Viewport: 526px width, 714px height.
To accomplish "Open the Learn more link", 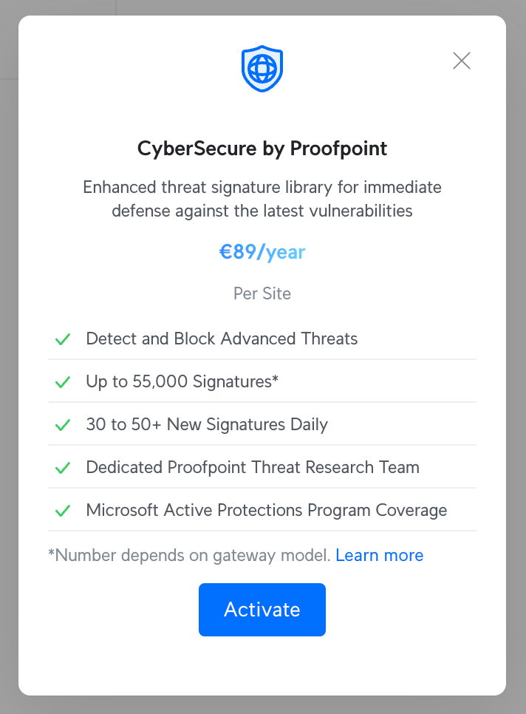I will point(379,555).
